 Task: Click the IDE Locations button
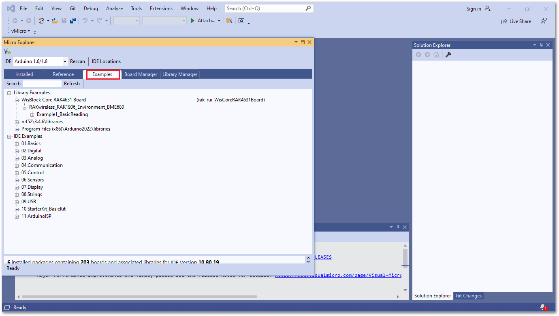coord(107,61)
